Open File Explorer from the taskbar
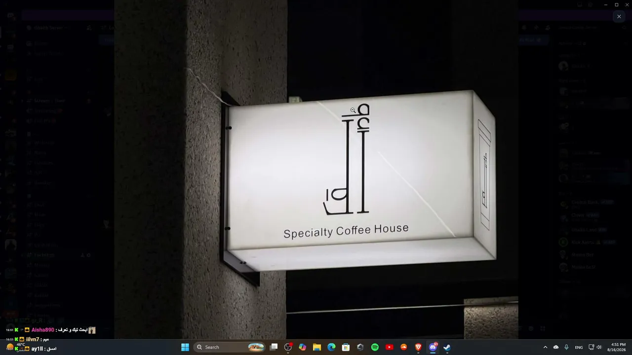 coord(317,347)
